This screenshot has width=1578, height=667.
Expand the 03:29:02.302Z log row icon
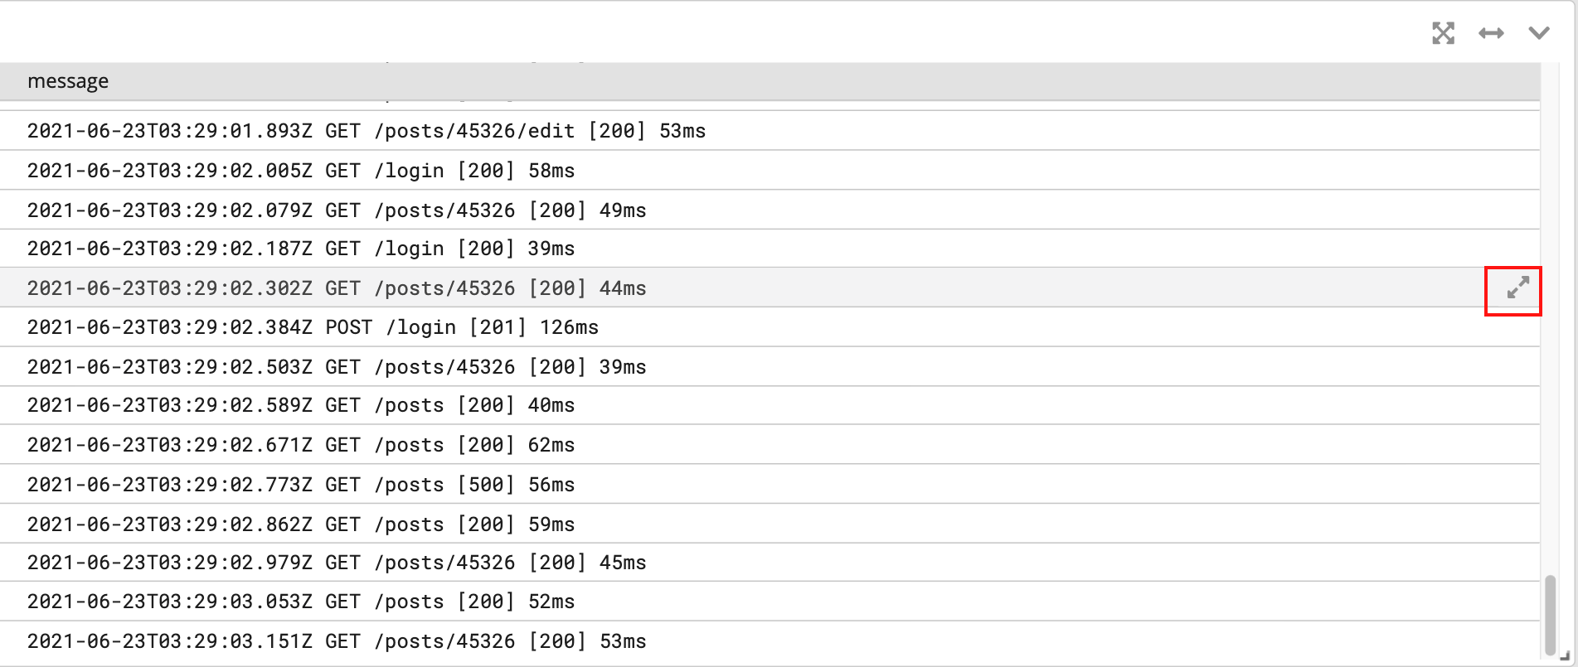coord(1517,288)
